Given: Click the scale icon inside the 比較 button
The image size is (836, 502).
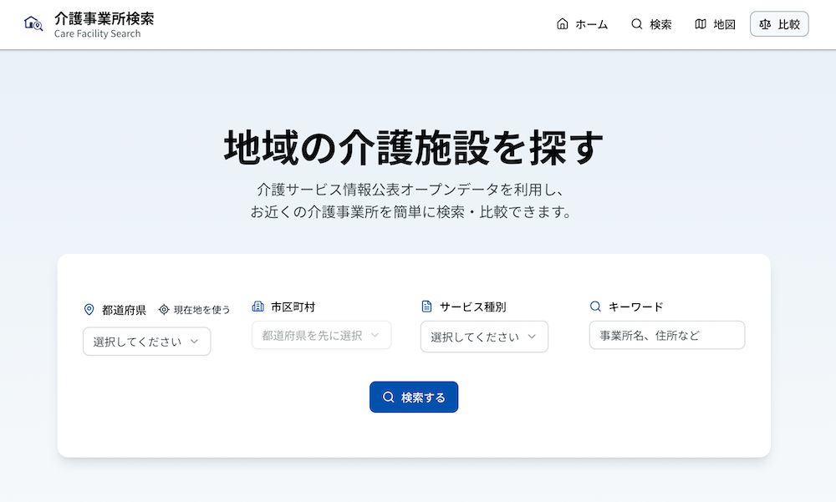Looking at the screenshot, I should [x=763, y=23].
